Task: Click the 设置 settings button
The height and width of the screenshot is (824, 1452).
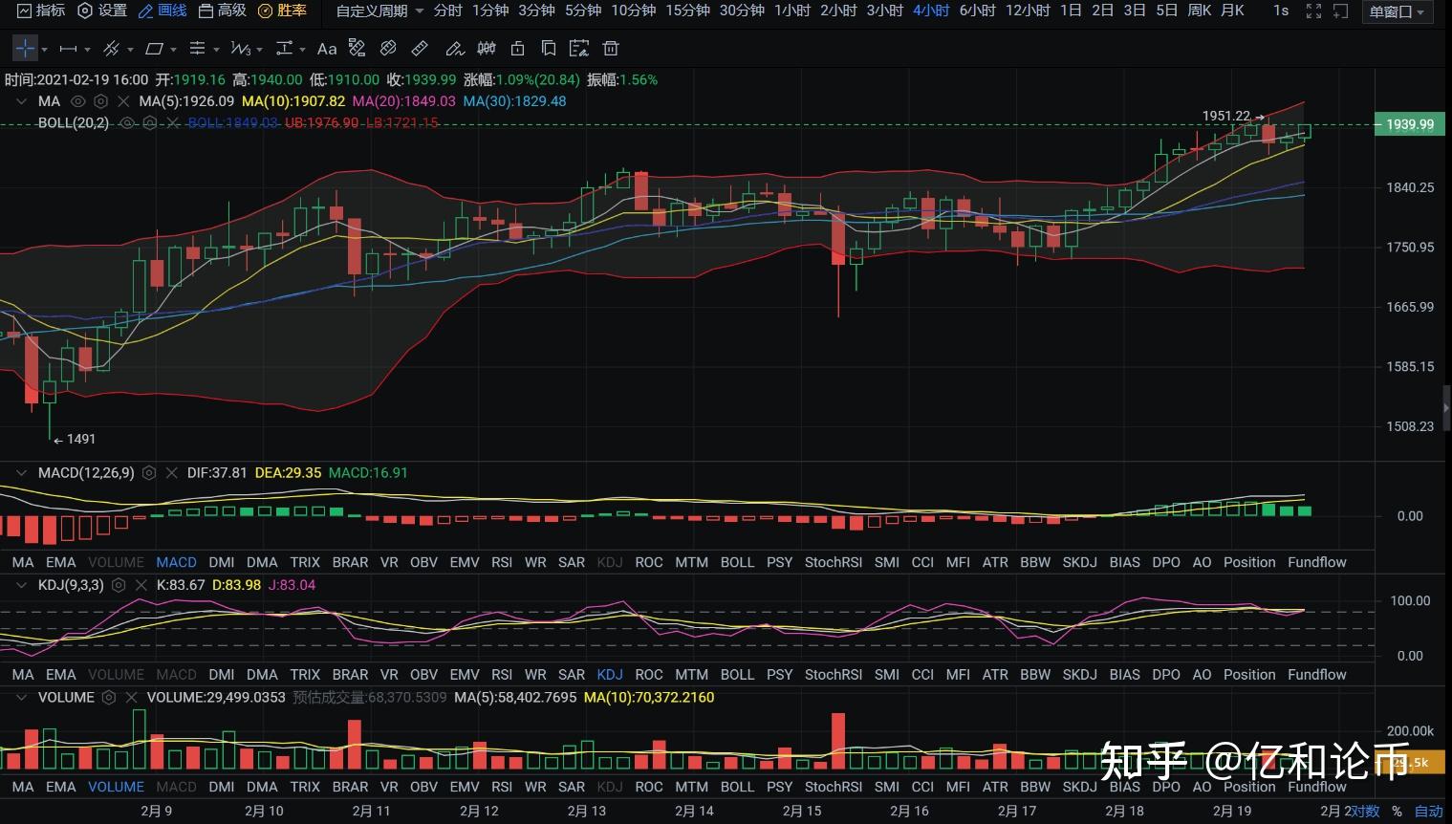Action: tap(102, 11)
